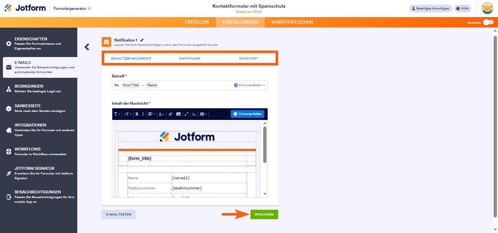The height and width of the screenshot is (233, 498).
Task: Insert a link via chain icon
Action: [x=170, y=114]
